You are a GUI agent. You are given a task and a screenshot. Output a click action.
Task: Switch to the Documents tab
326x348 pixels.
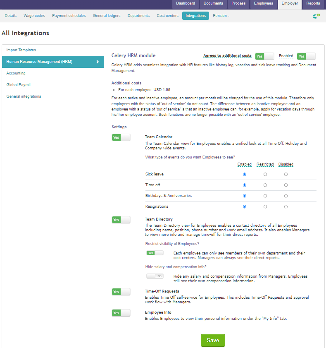point(213,4)
